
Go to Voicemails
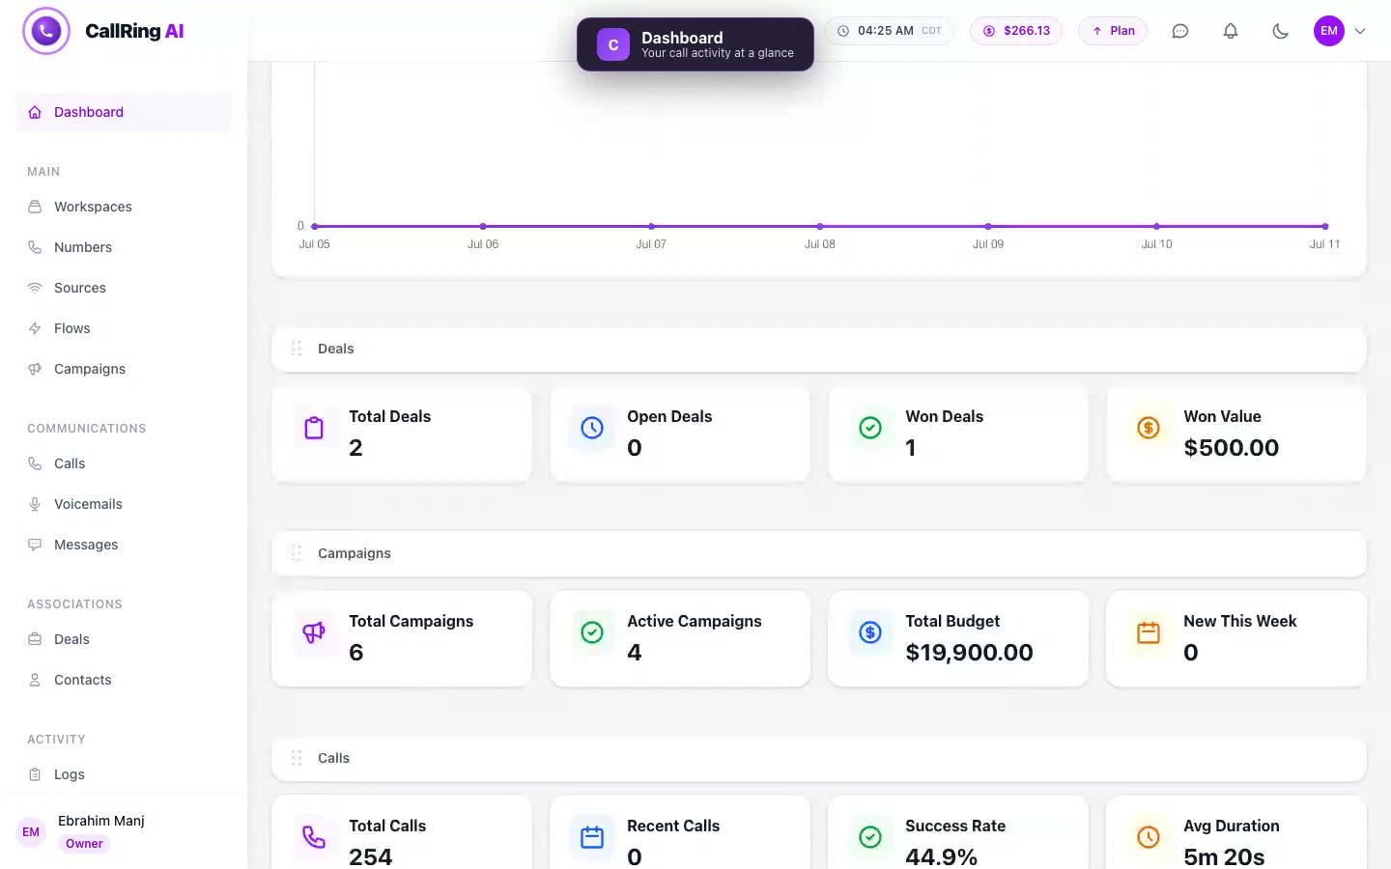click(x=124, y=504)
